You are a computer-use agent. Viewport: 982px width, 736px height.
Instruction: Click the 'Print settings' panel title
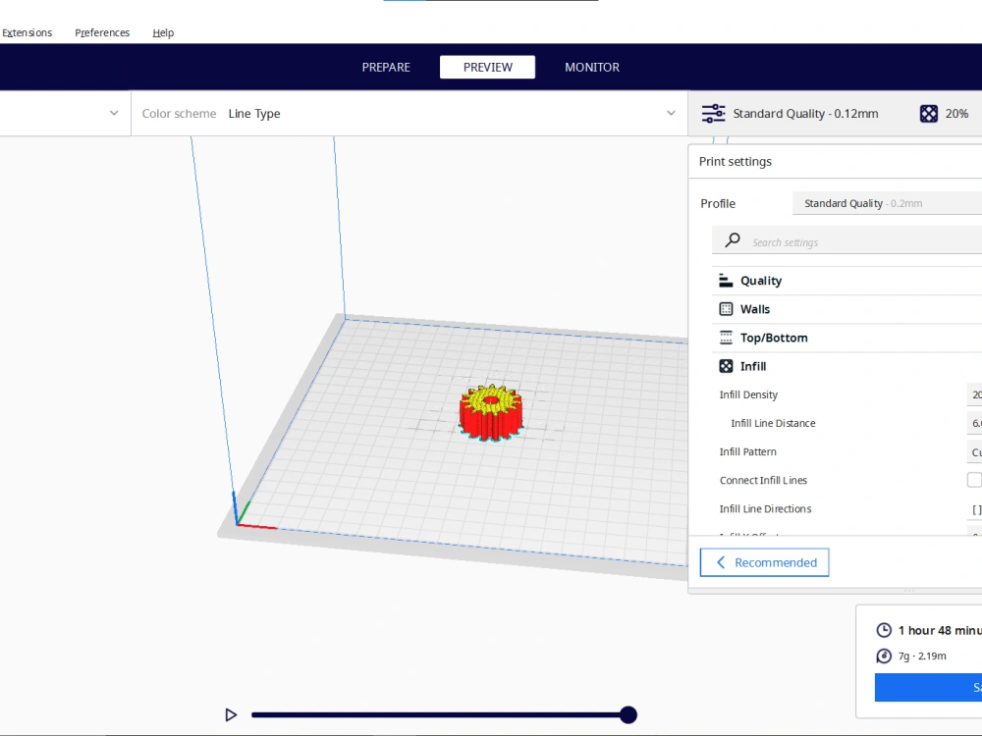tap(736, 162)
